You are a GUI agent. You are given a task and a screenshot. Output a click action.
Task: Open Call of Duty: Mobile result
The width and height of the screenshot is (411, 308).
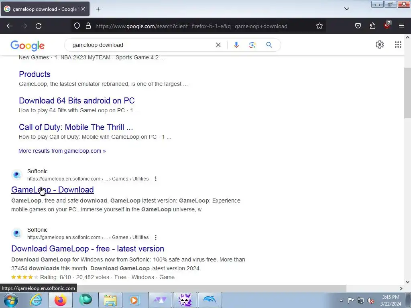76,127
